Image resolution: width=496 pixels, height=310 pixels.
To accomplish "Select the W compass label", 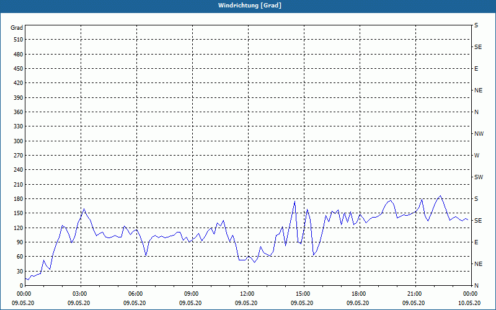I will (477, 156).
